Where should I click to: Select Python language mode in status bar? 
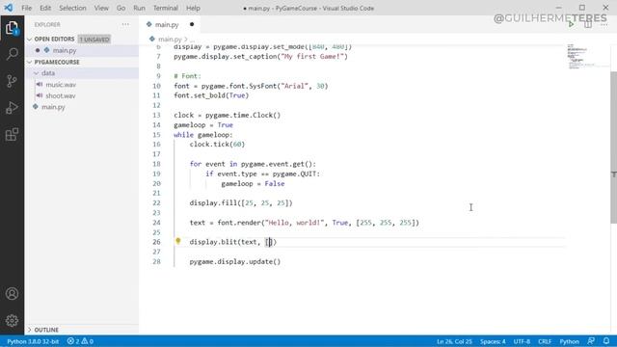569,341
